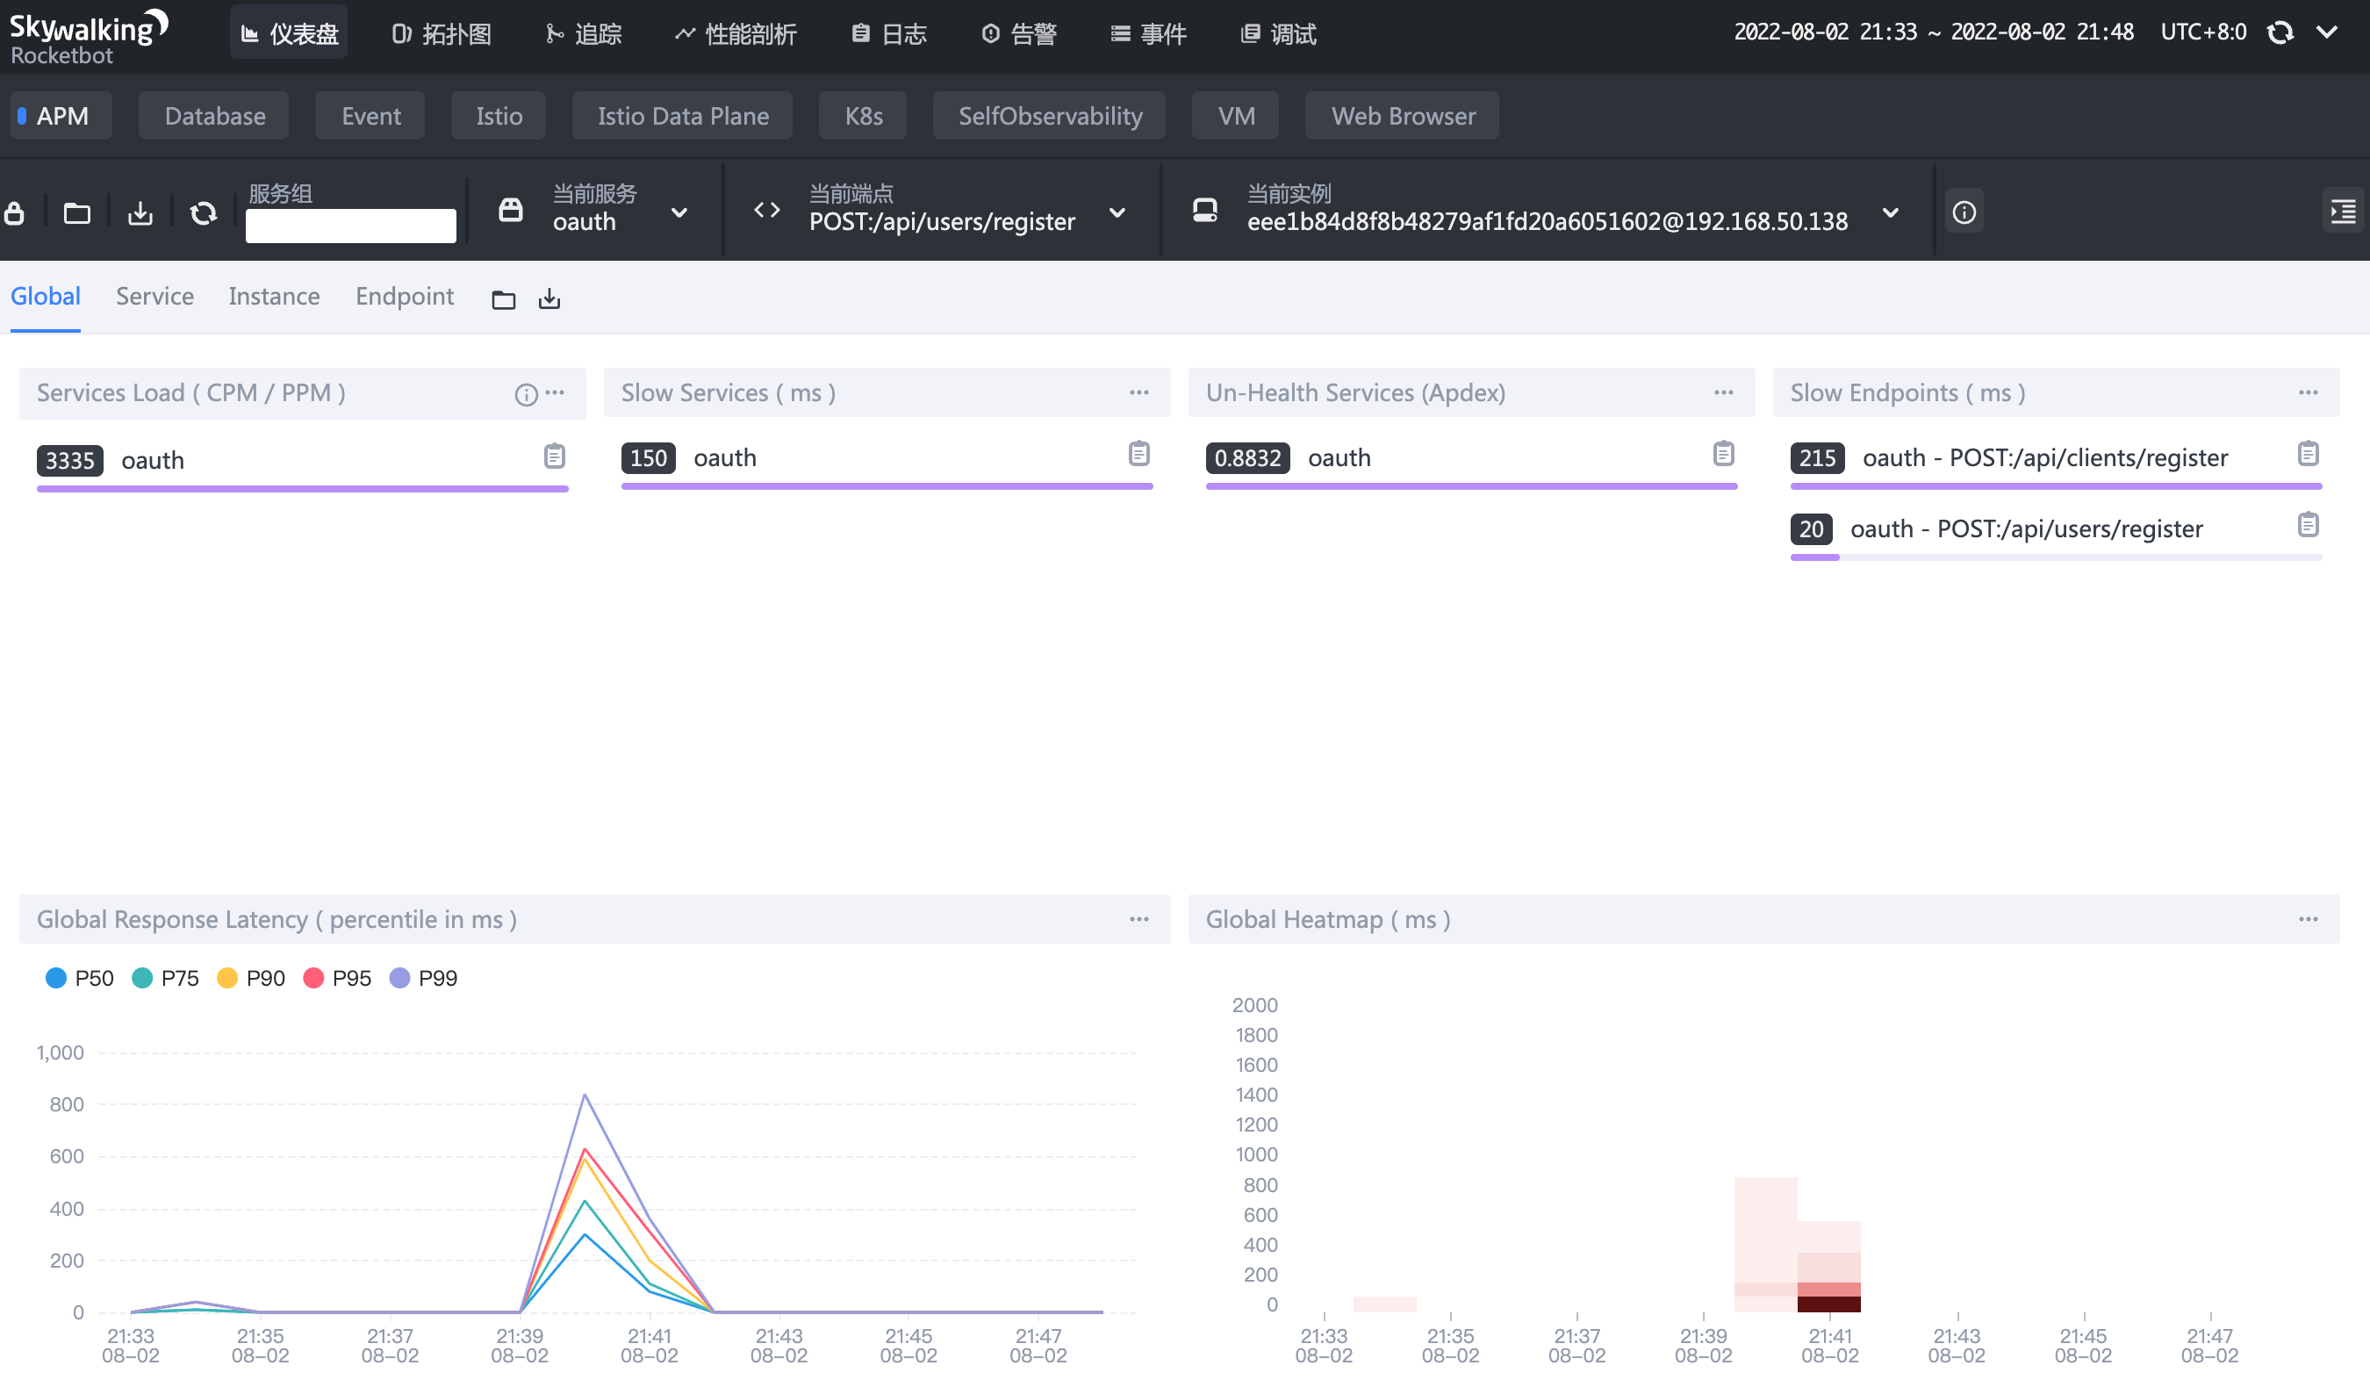This screenshot has width=2370, height=1394.
Task: Expand the 当前端点 endpoint dropdown
Action: coord(1117,213)
